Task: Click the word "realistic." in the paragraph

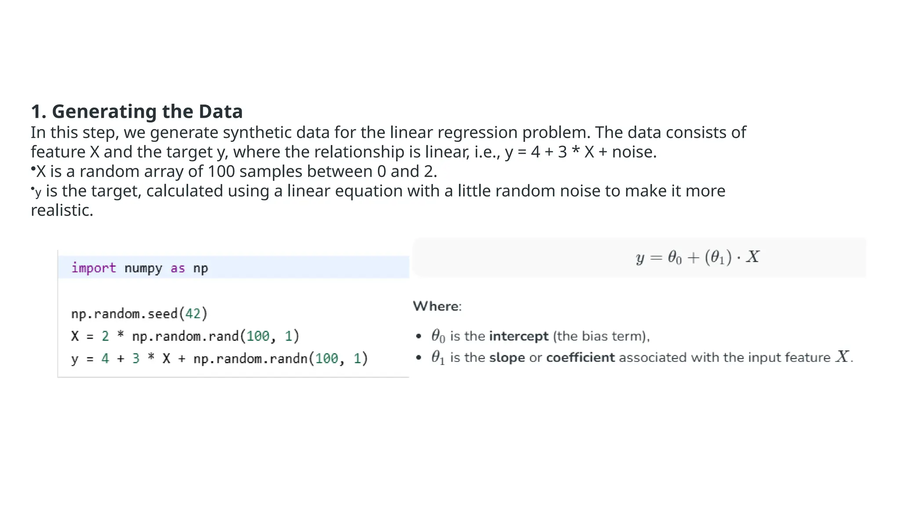Action: coord(62,210)
